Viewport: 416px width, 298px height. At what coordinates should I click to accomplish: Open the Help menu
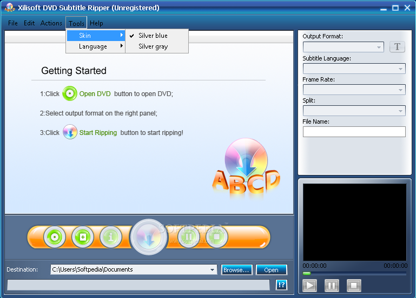tap(96, 23)
